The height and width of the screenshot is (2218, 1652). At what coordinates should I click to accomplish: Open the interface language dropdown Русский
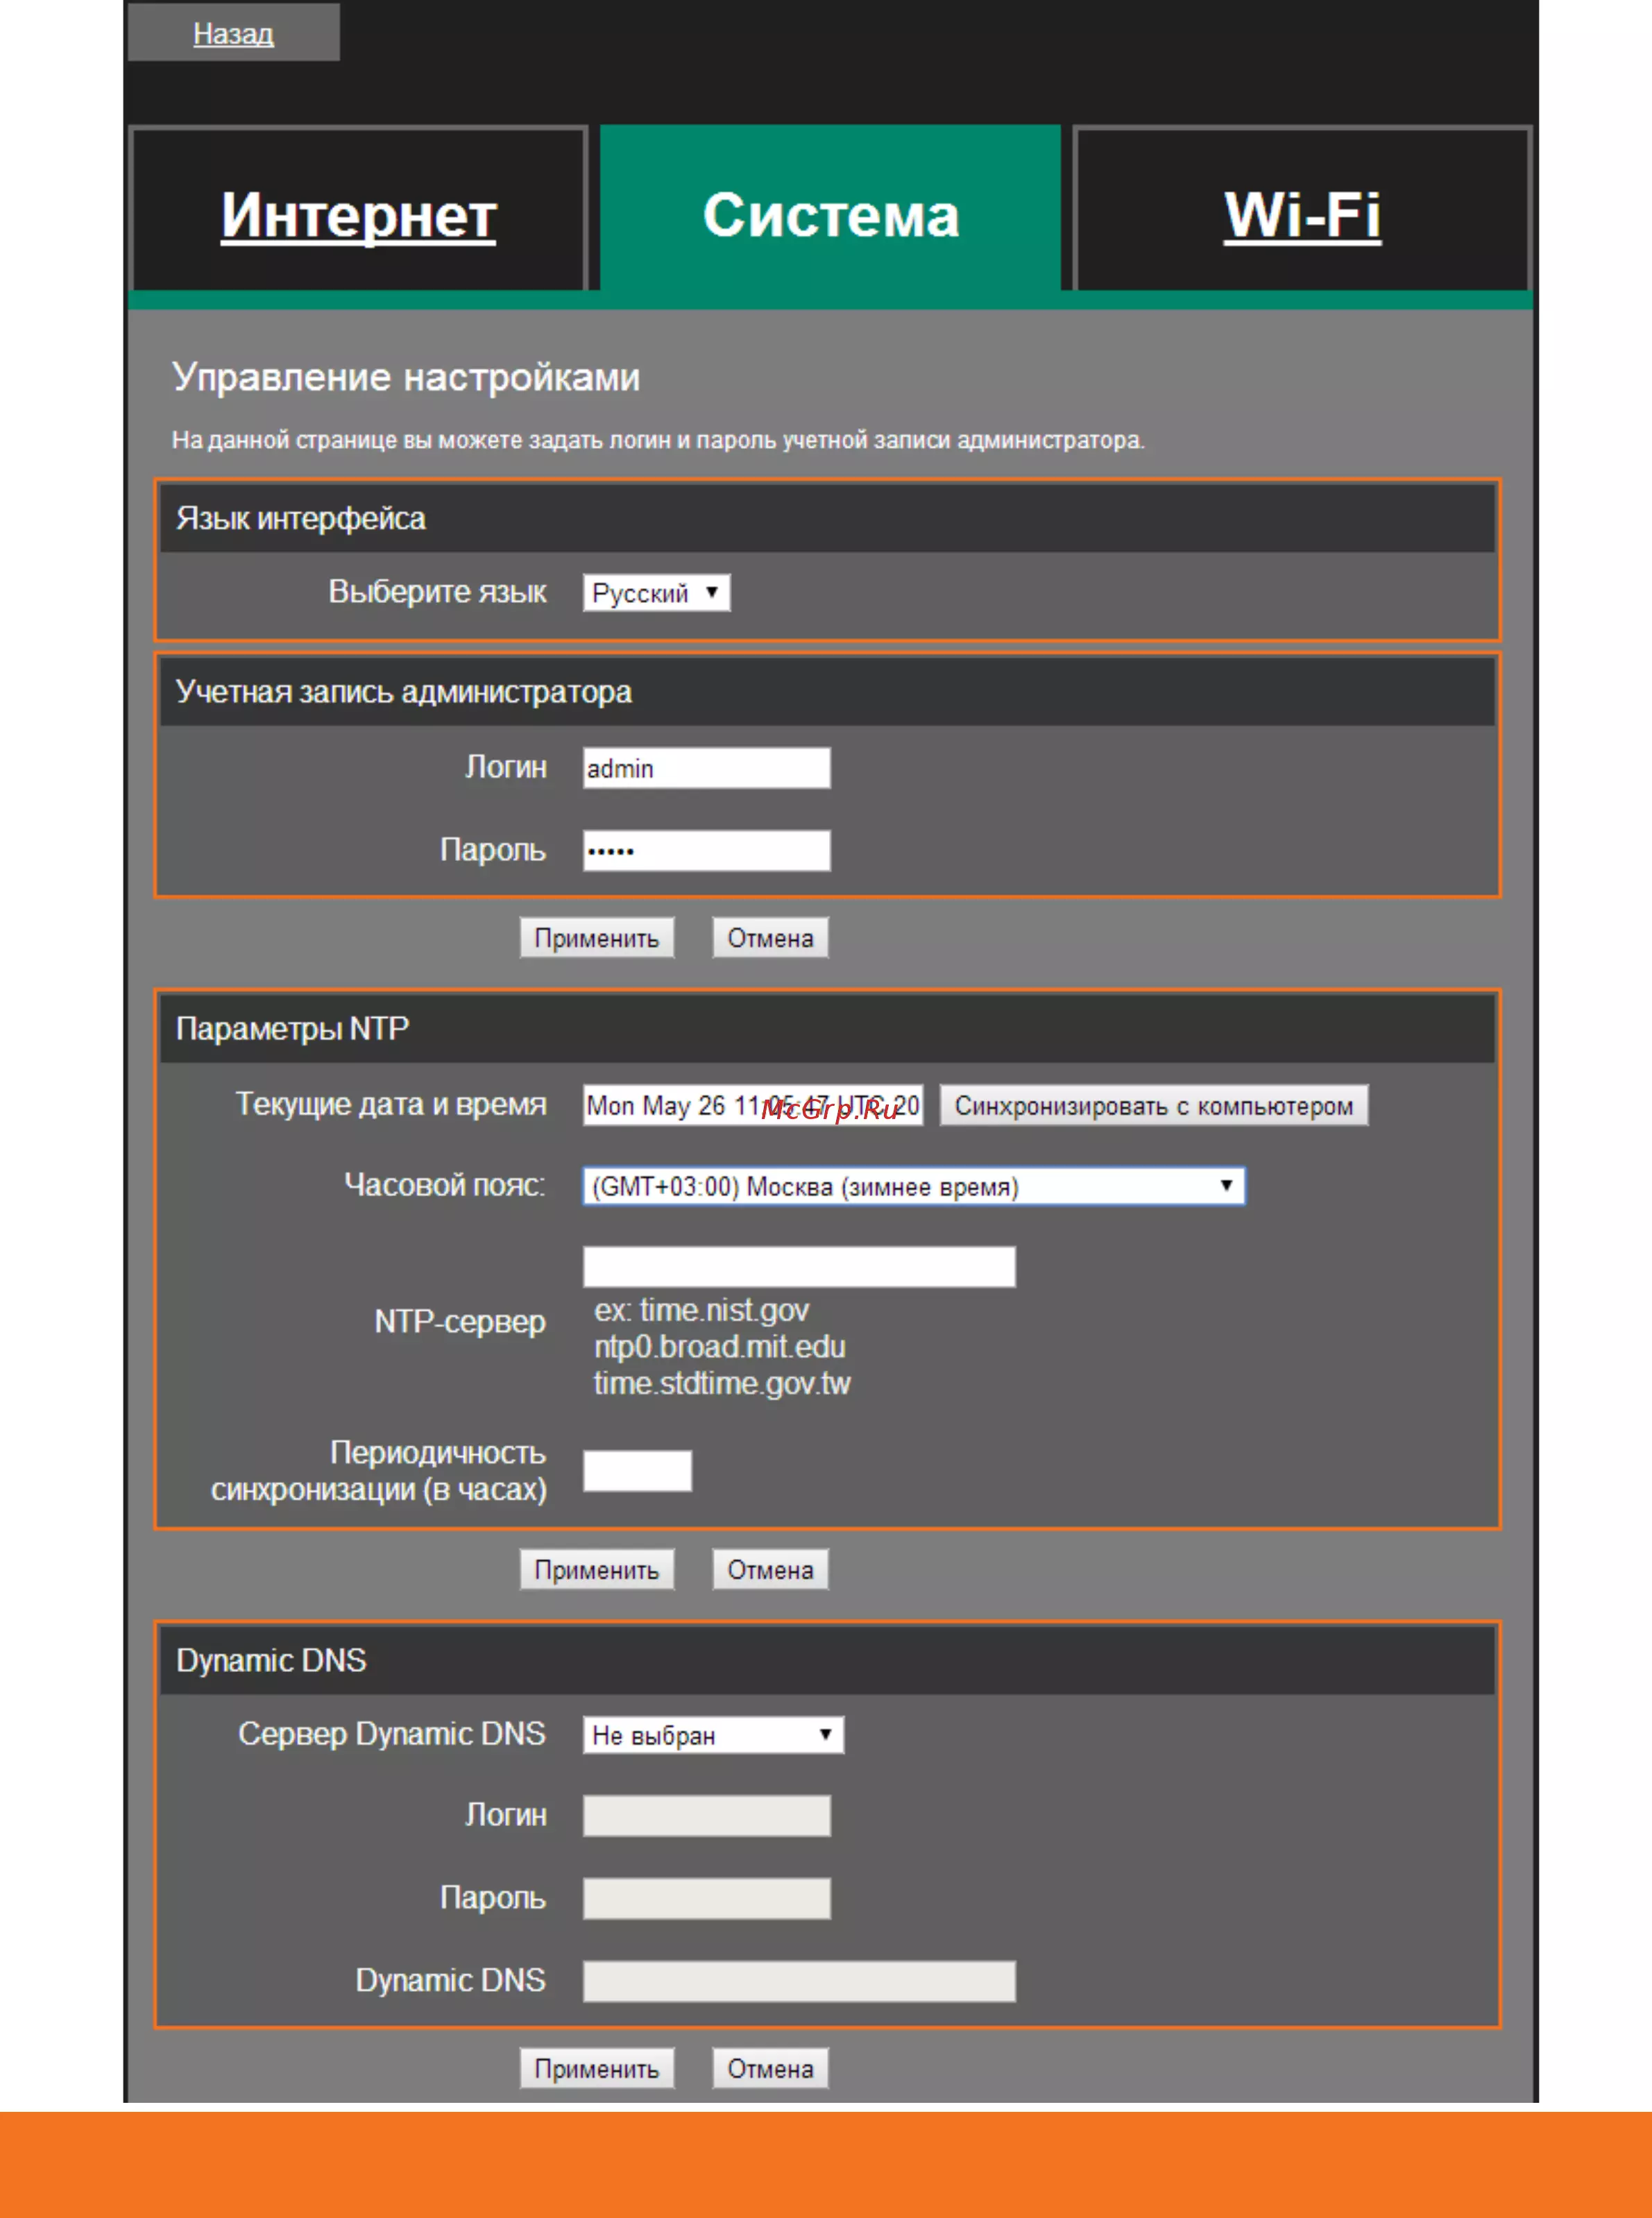(656, 593)
